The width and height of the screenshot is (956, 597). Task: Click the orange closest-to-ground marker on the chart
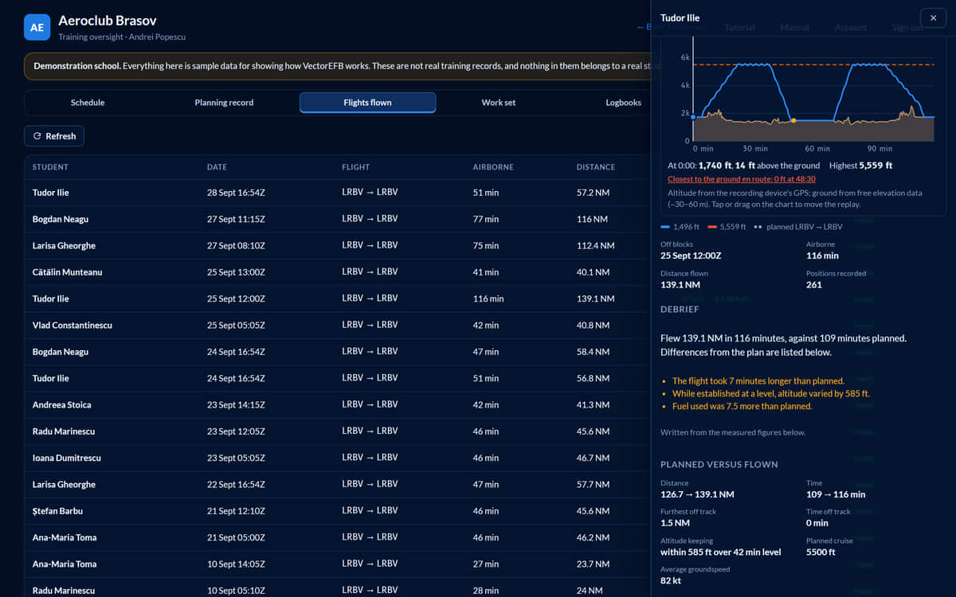(x=793, y=121)
